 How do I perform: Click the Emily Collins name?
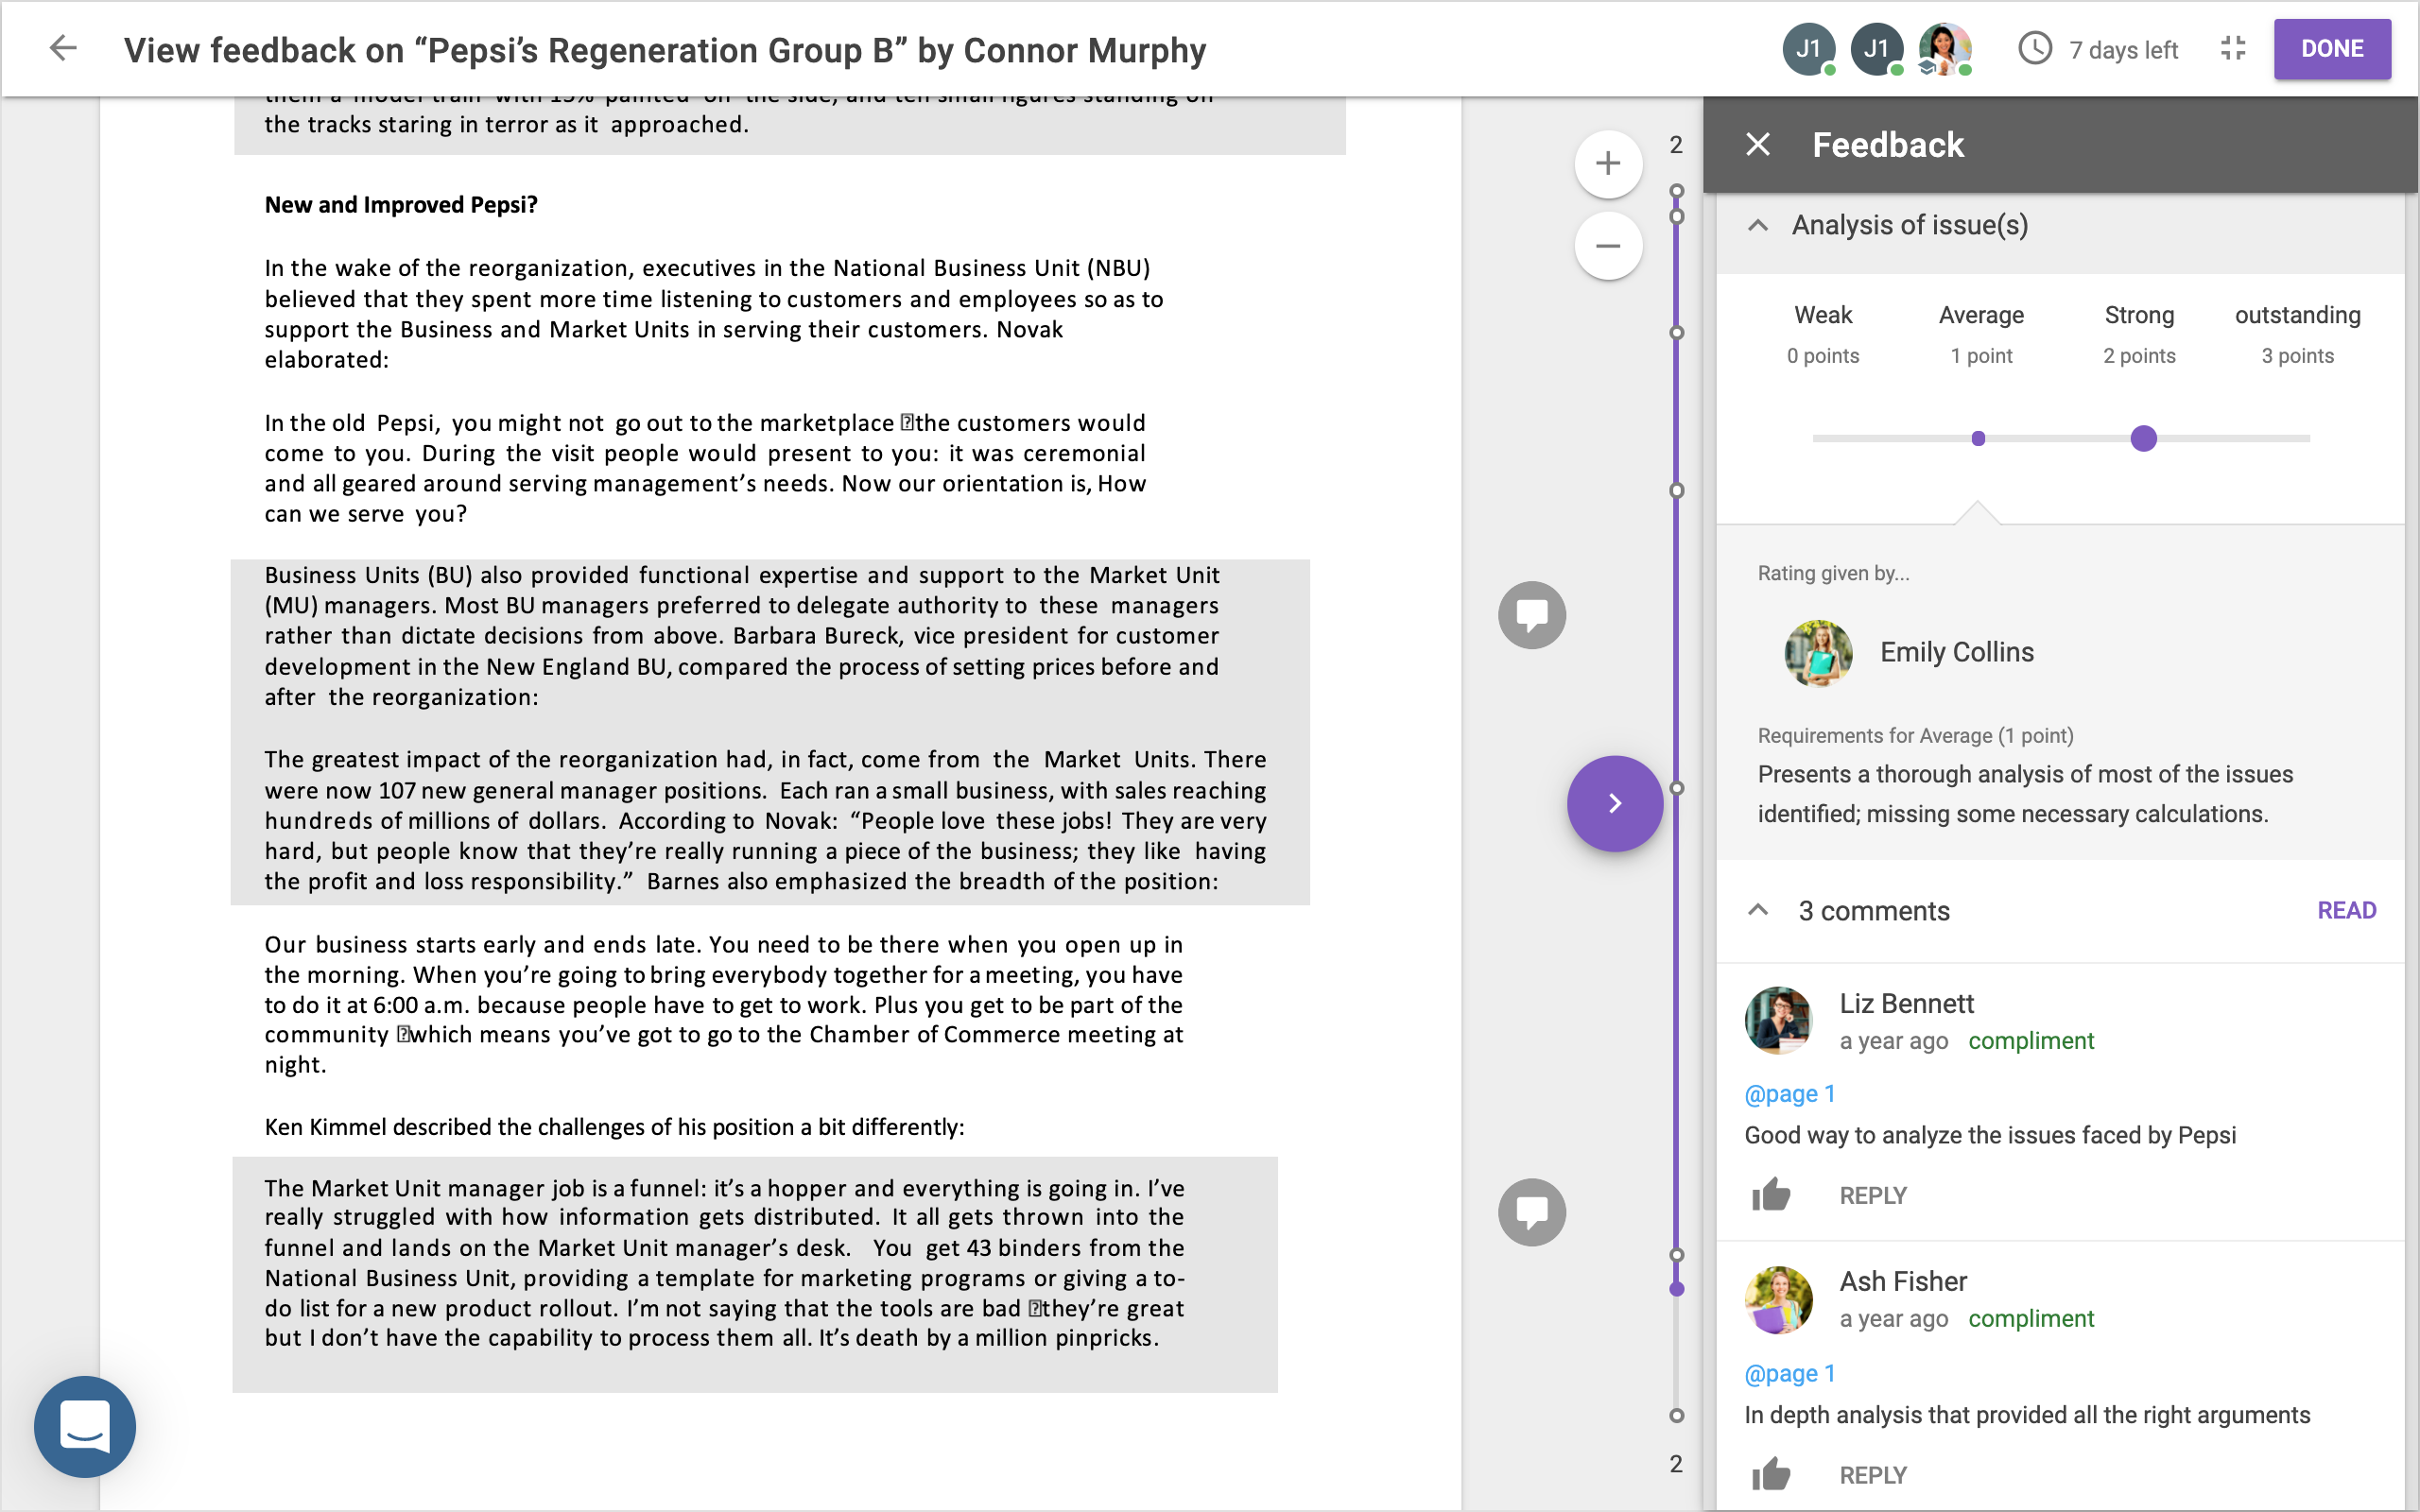[1956, 652]
